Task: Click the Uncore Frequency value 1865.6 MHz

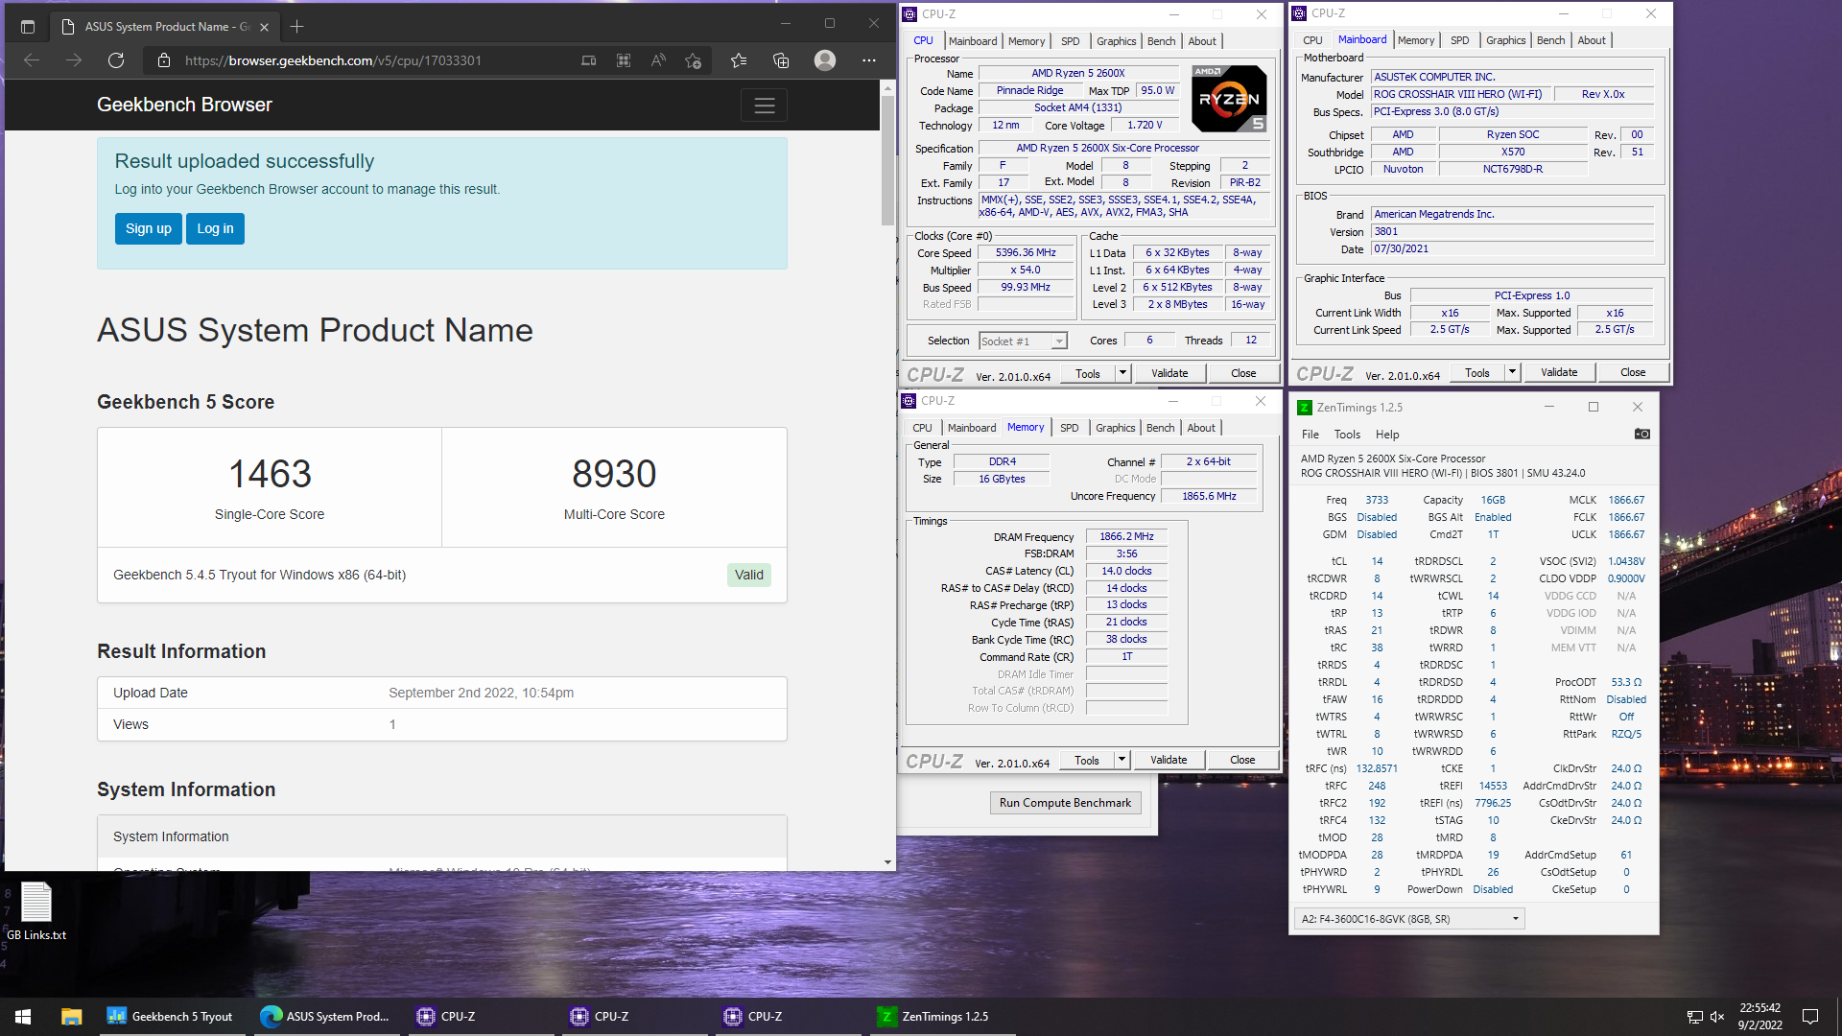Action: pos(1209,497)
